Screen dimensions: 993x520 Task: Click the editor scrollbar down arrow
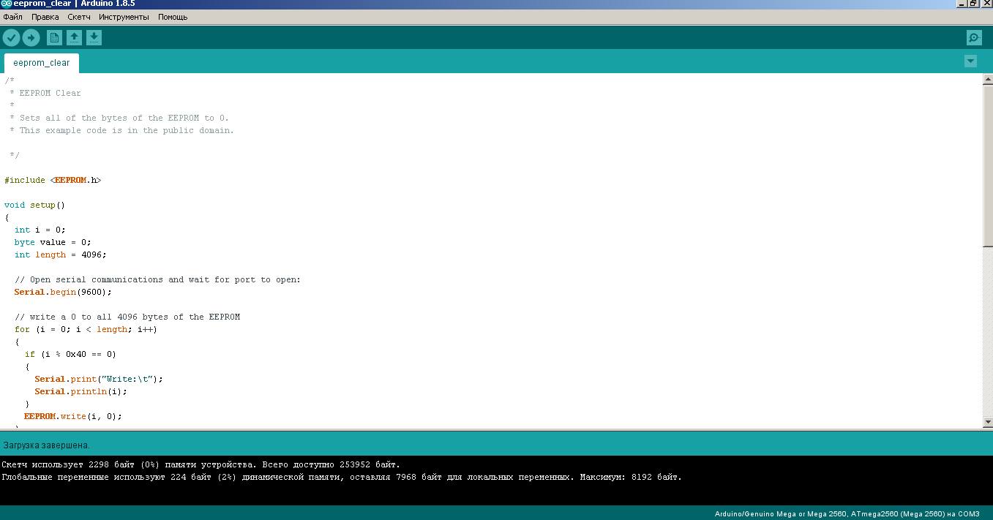987,422
